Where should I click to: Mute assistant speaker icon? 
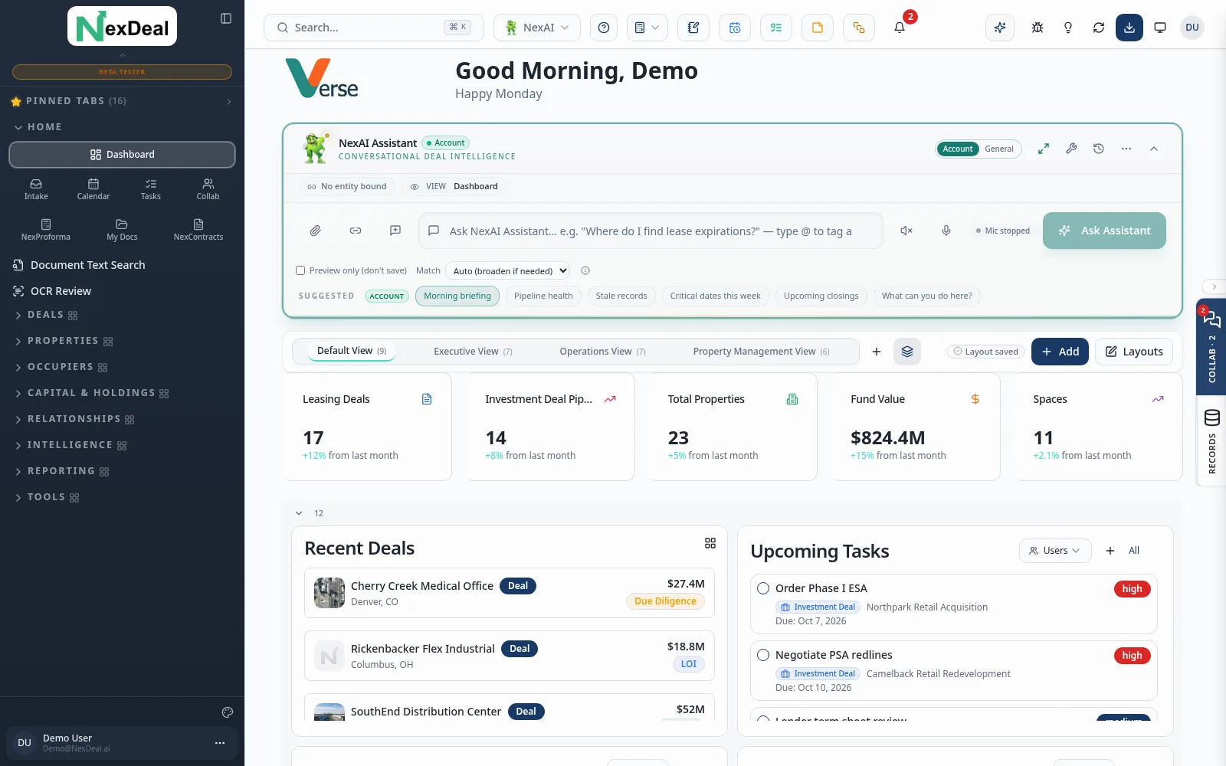906,231
